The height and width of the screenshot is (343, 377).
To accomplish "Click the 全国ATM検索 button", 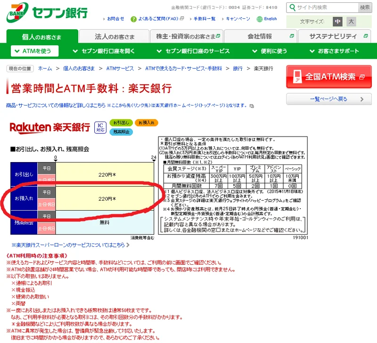I will click(x=329, y=77).
